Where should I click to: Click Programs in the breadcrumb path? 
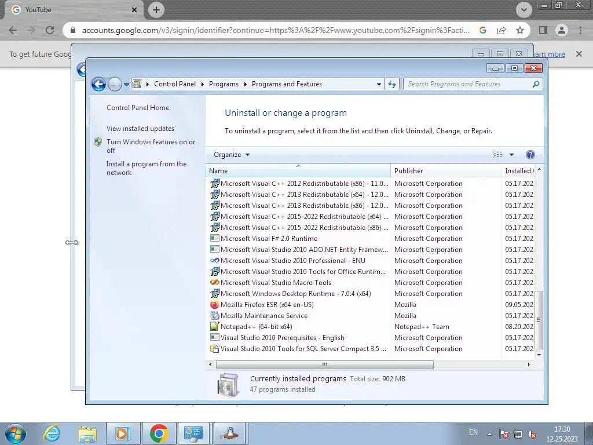[224, 84]
